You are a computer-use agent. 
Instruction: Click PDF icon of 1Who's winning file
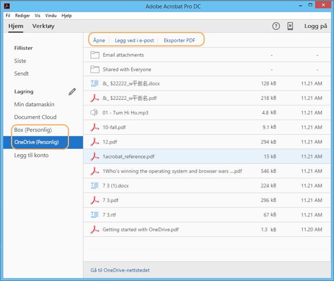(x=95, y=171)
